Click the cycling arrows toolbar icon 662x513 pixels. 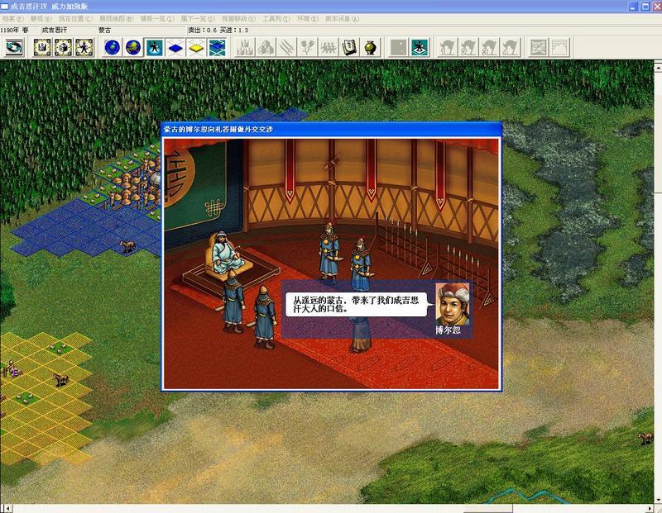click(14, 47)
